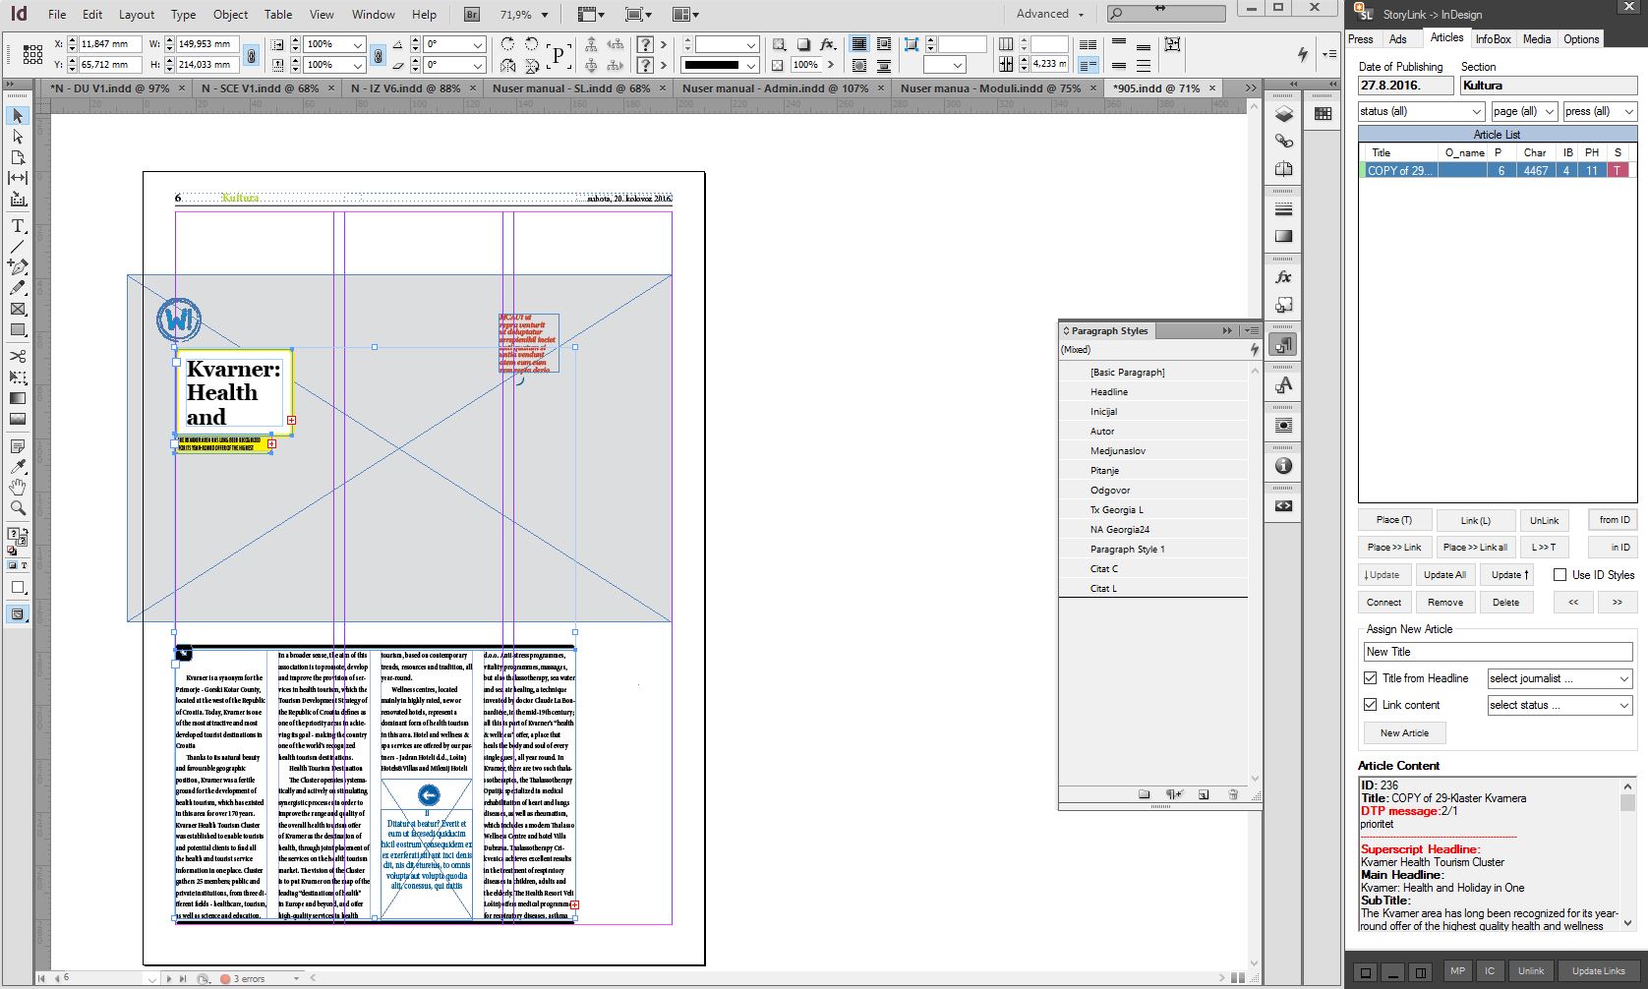
Task: Click the search field in application bar
Action: [1166, 14]
